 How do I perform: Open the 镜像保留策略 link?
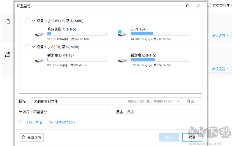point(65,123)
